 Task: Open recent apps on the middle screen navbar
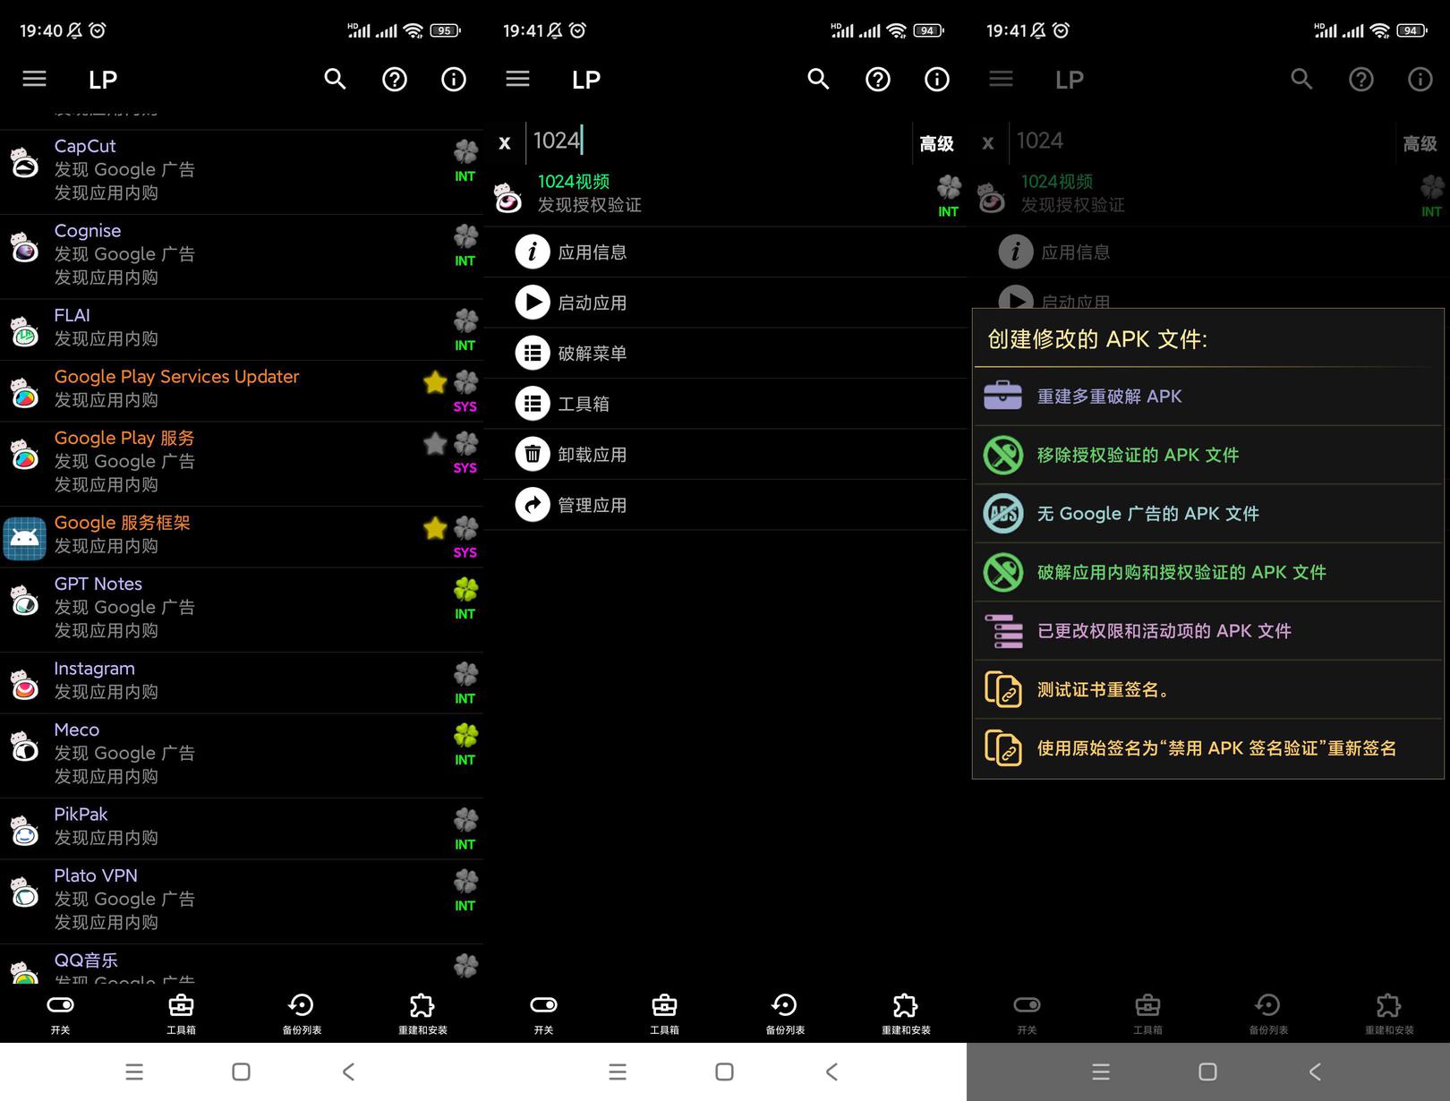coord(618,1071)
